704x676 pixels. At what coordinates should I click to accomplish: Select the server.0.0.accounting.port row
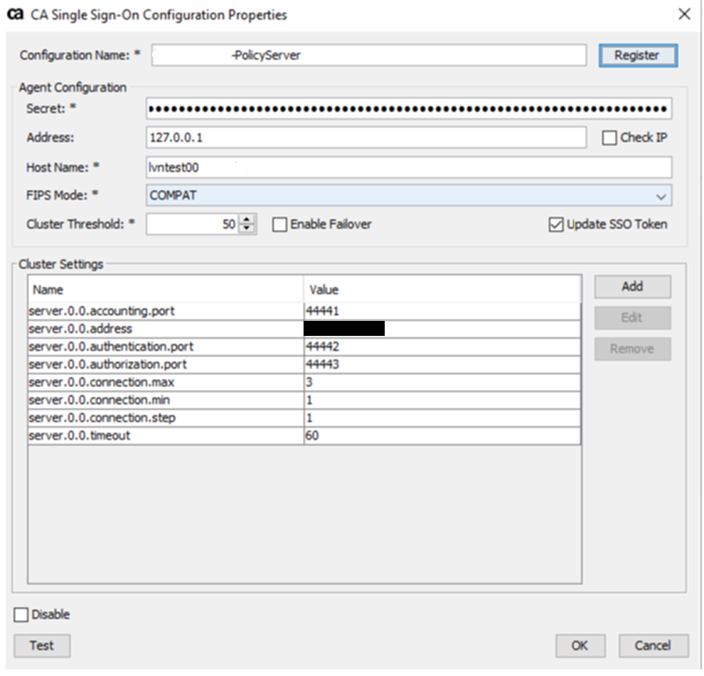(x=165, y=311)
